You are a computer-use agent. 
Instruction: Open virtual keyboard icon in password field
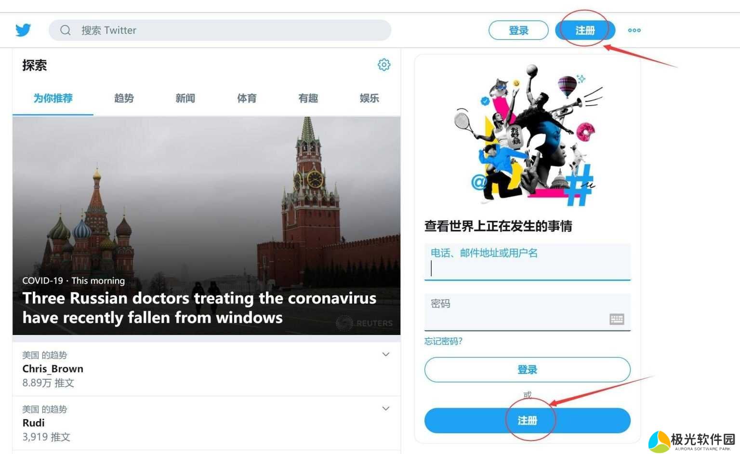(x=617, y=319)
